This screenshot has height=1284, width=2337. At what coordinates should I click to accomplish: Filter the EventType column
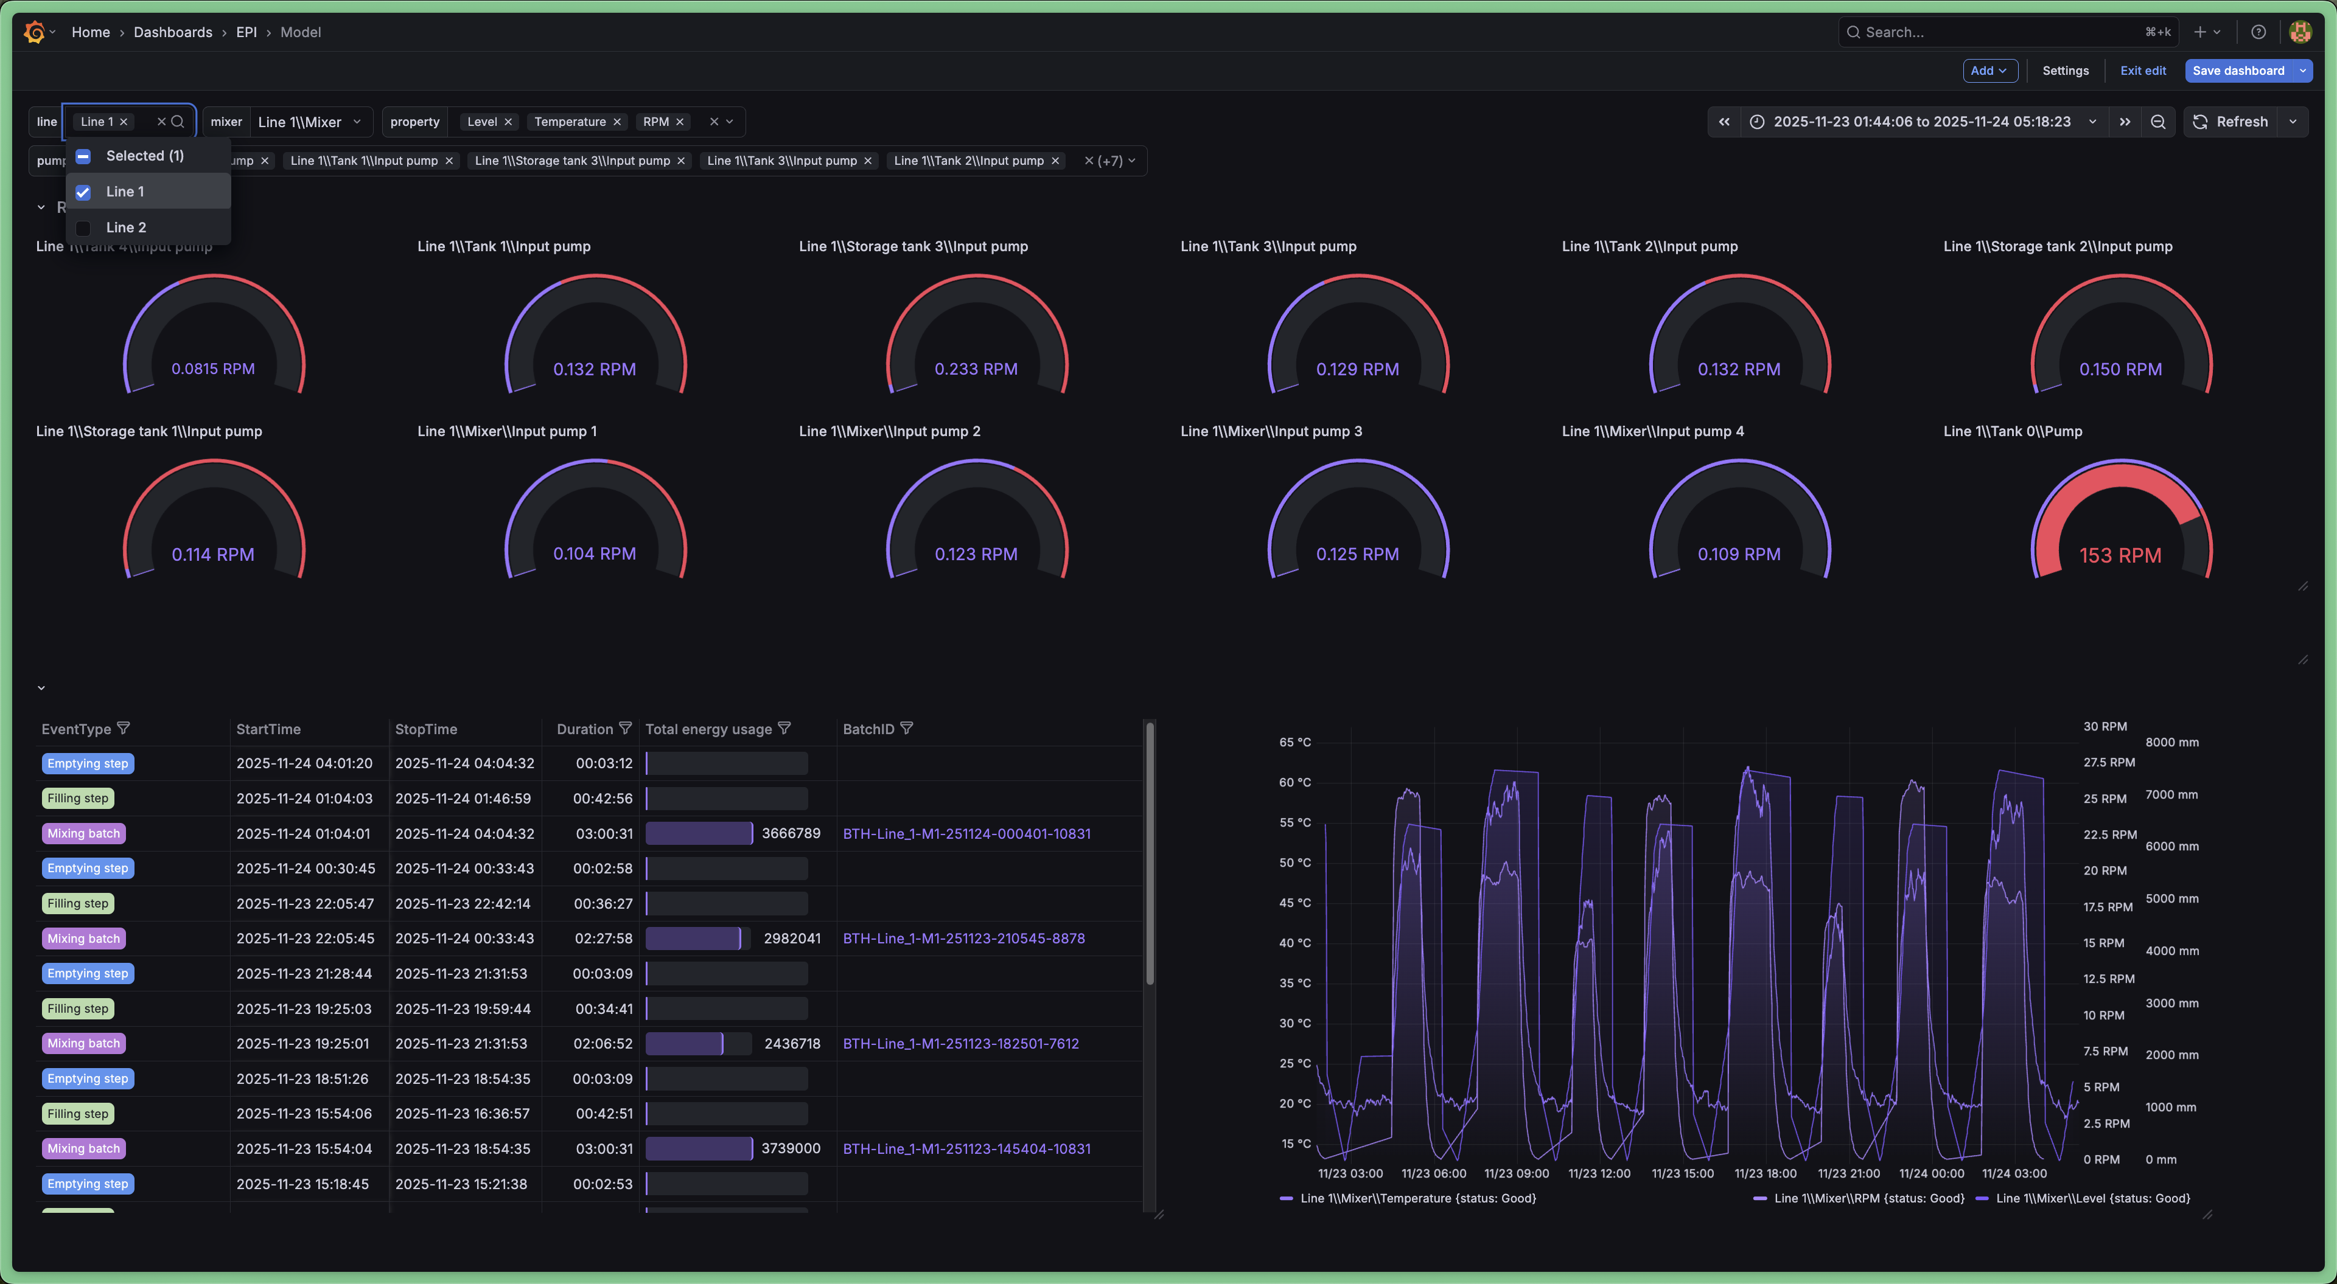(x=124, y=728)
